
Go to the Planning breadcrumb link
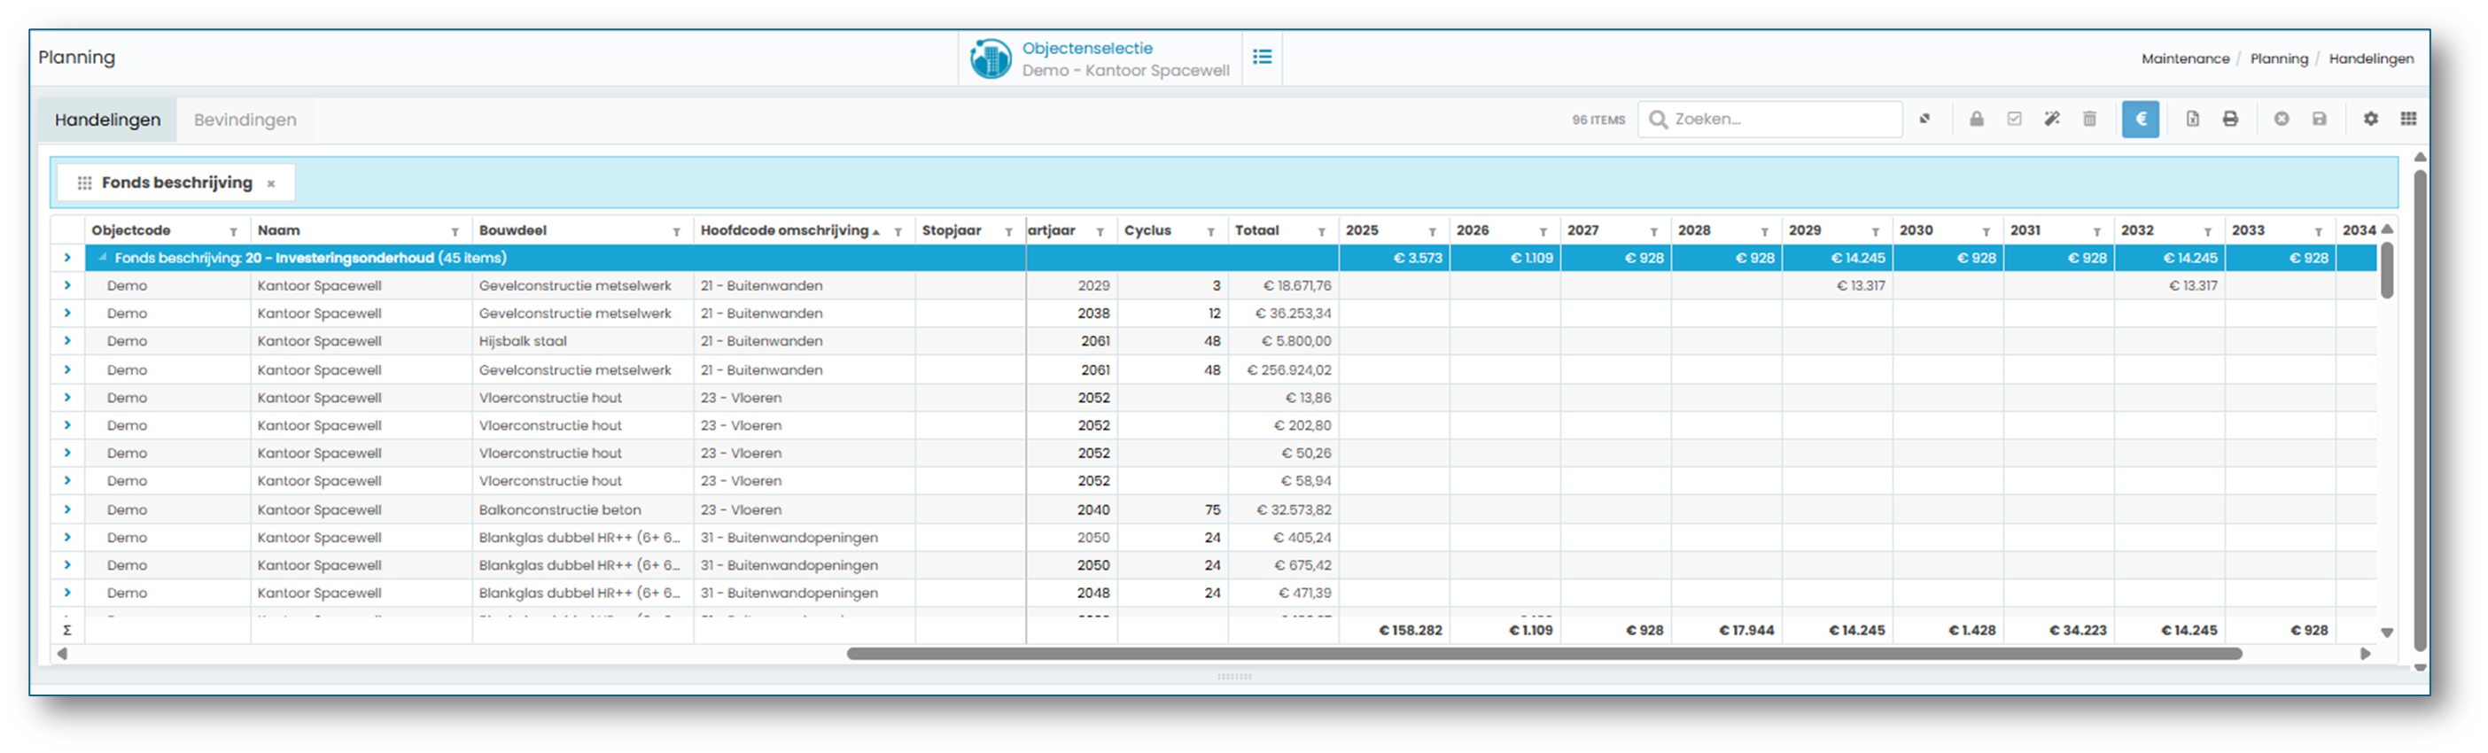pyautogui.click(x=2278, y=58)
